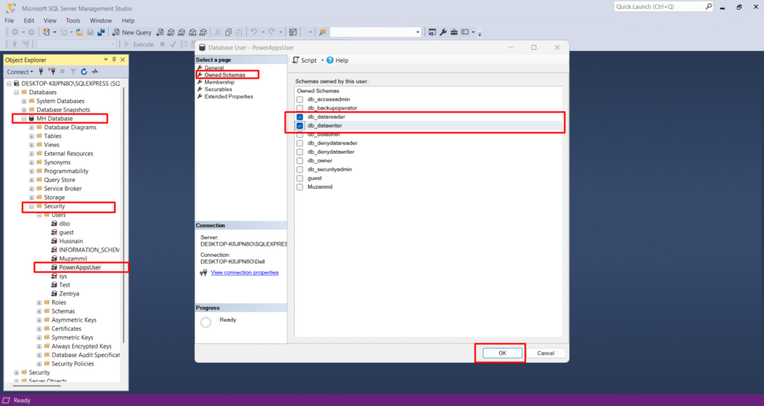The image size is (764, 406).
Task: Uncheck the db_datawriter schema checkbox
Action: pyautogui.click(x=300, y=126)
